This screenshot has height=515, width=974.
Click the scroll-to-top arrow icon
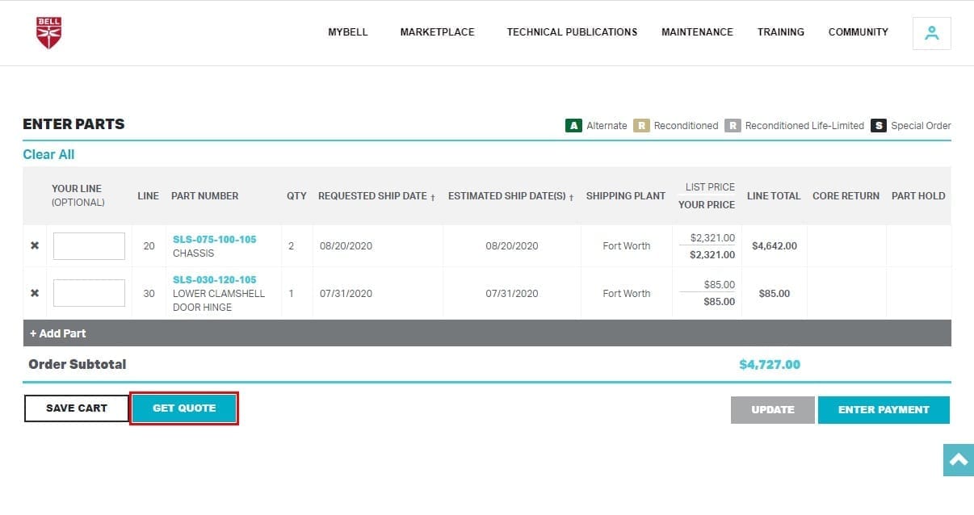958,460
